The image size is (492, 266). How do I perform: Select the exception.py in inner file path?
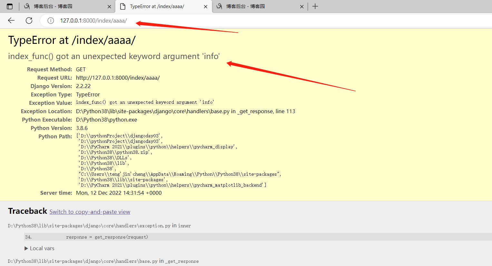coord(99,226)
